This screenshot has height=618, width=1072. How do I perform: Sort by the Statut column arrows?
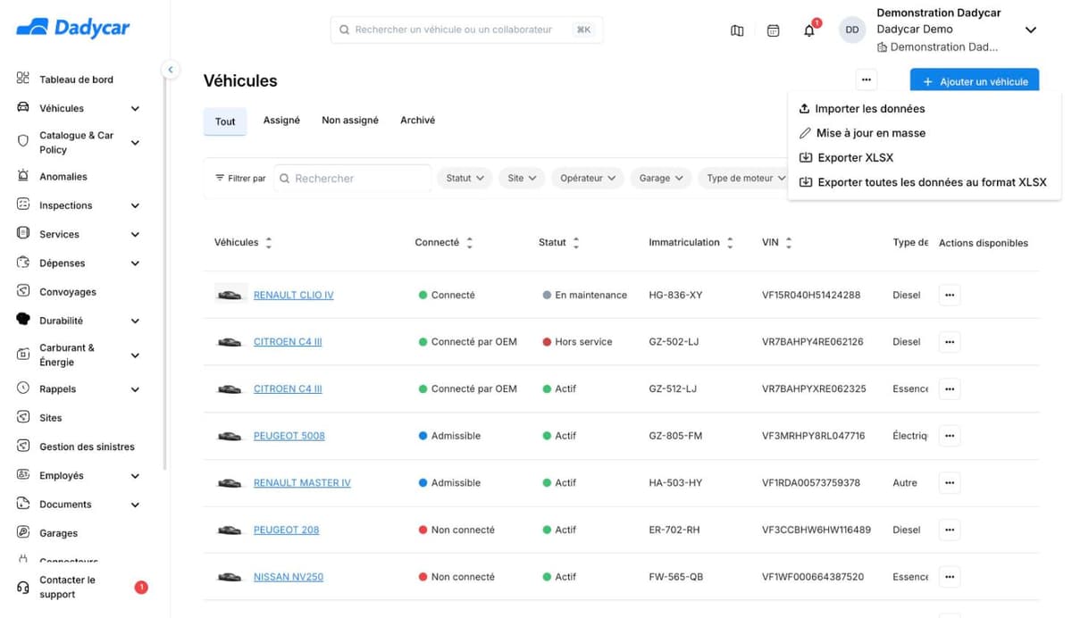pyautogui.click(x=576, y=243)
